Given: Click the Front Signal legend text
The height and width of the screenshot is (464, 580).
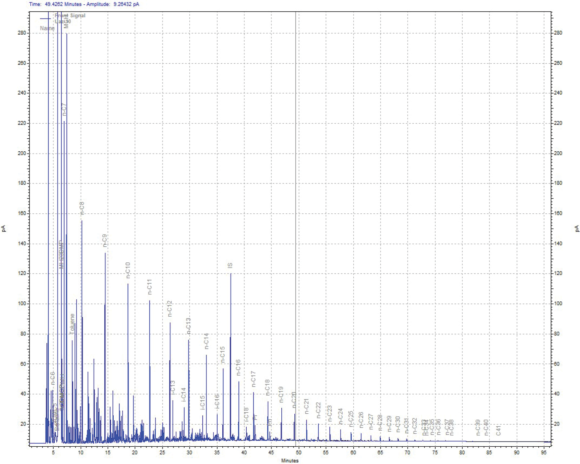Looking at the screenshot, I should [70, 16].
